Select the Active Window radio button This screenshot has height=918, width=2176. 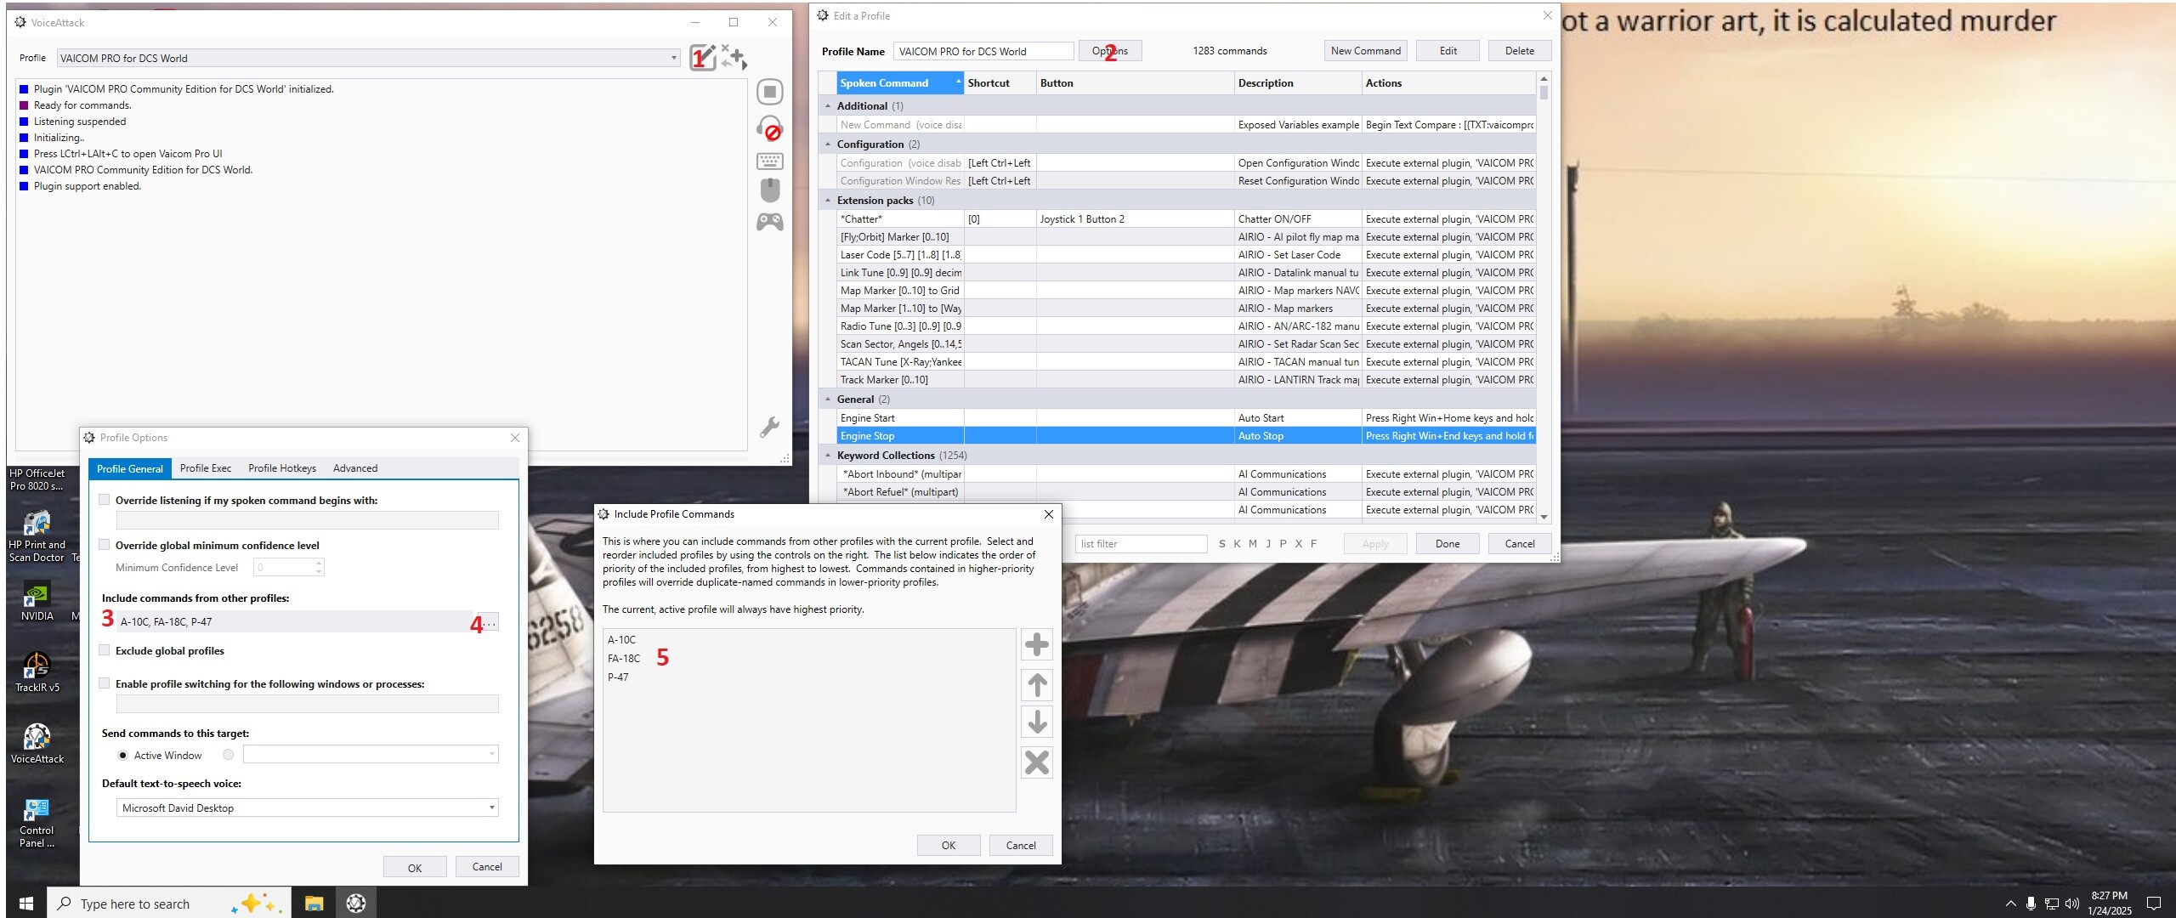point(123,755)
